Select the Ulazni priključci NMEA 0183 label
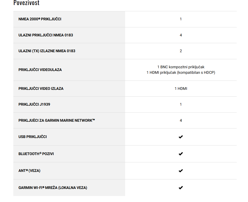248x202 pixels. (x=46, y=35)
